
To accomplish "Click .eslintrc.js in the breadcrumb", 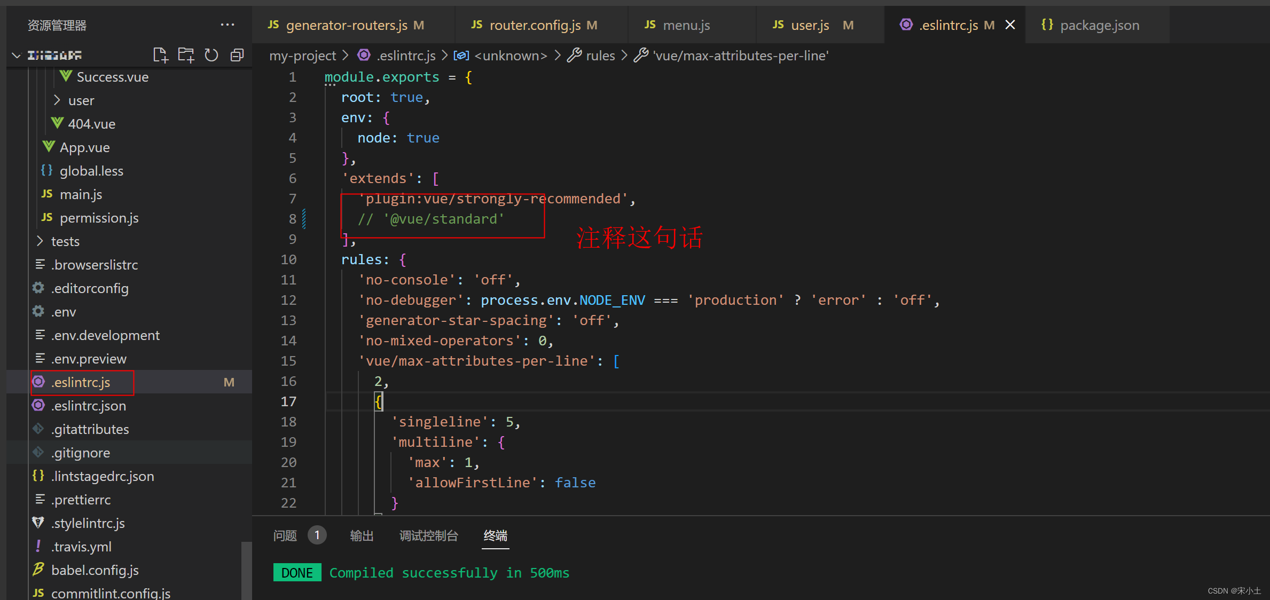I will click(406, 56).
